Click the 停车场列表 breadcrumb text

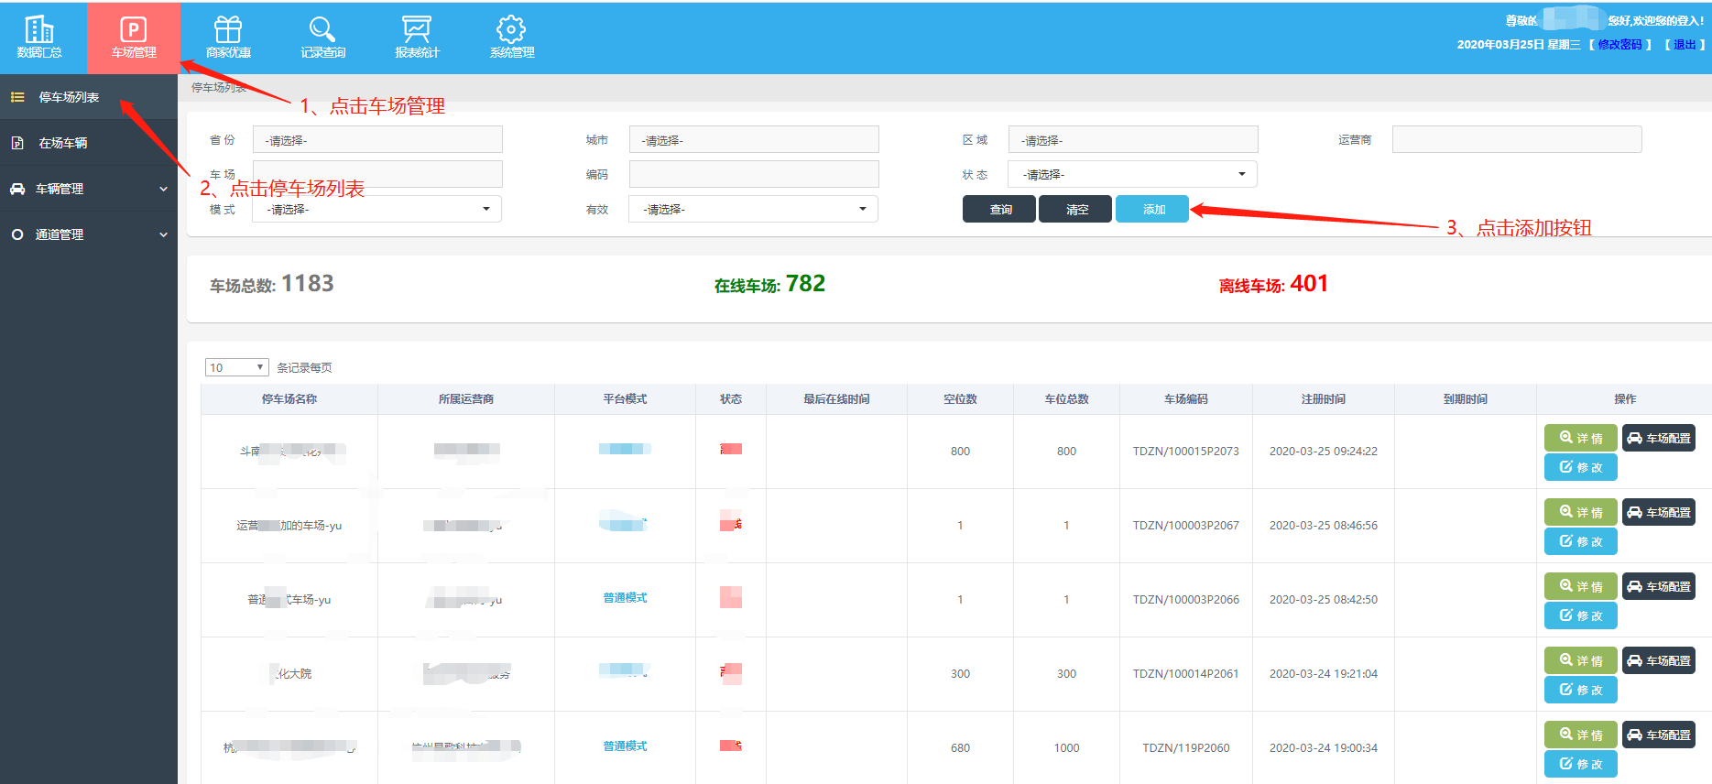tap(219, 88)
